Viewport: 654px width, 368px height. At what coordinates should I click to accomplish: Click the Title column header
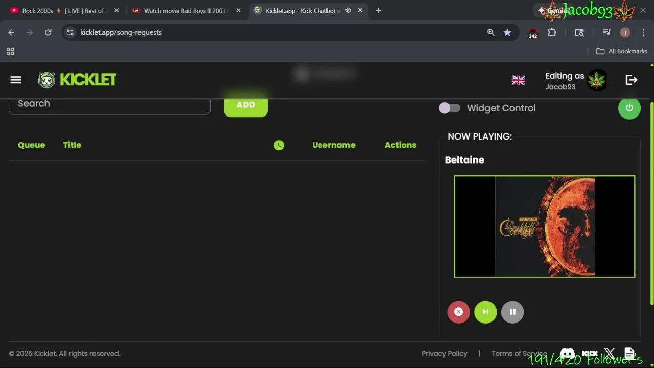[x=72, y=145]
